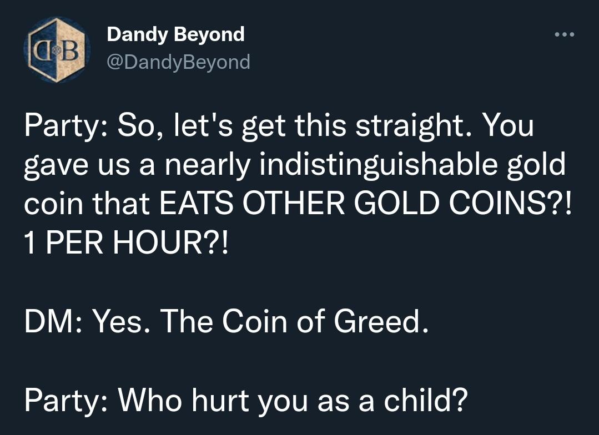The width and height of the screenshot is (599, 435).
Task: Click the line "Who hurt you as a child?"
Action: click(293, 400)
